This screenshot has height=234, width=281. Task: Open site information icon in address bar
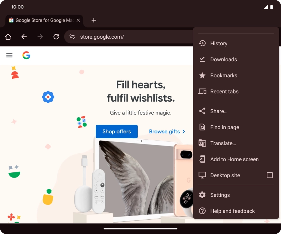(x=72, y=37)
